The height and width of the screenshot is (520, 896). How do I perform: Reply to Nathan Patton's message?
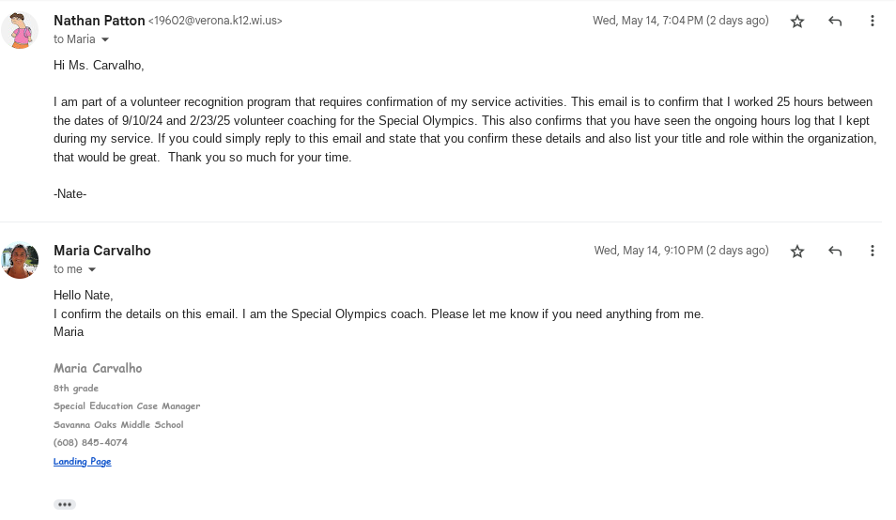[x=835, y=21]
